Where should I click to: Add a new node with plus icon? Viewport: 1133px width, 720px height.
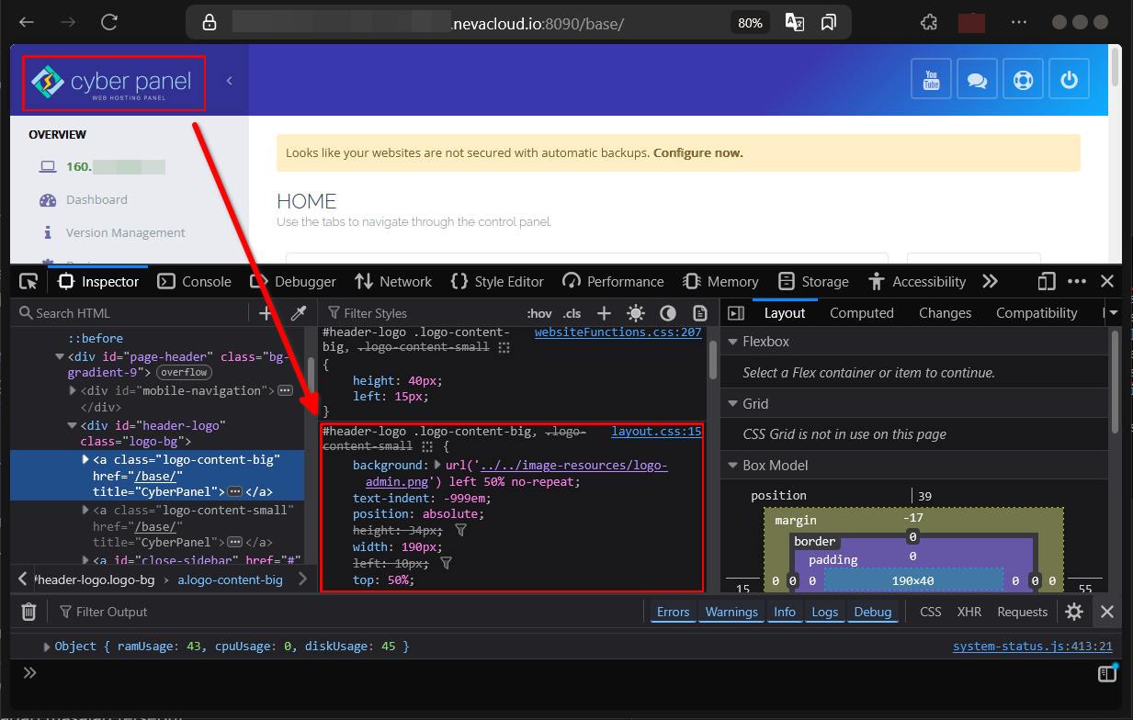[266, 313]
